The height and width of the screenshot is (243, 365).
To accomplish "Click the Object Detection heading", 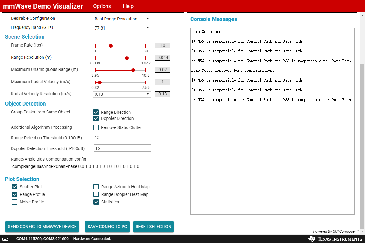I will [x=25, y=104].
